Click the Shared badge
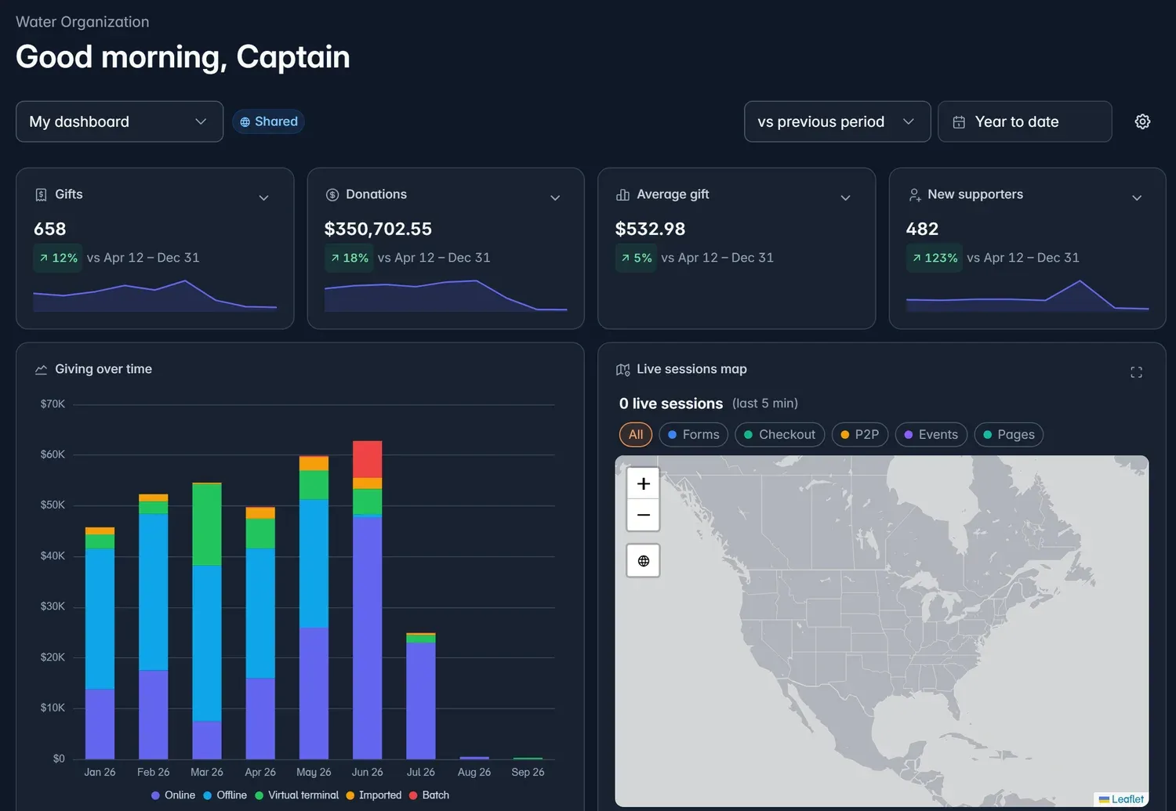 point(268,121)
